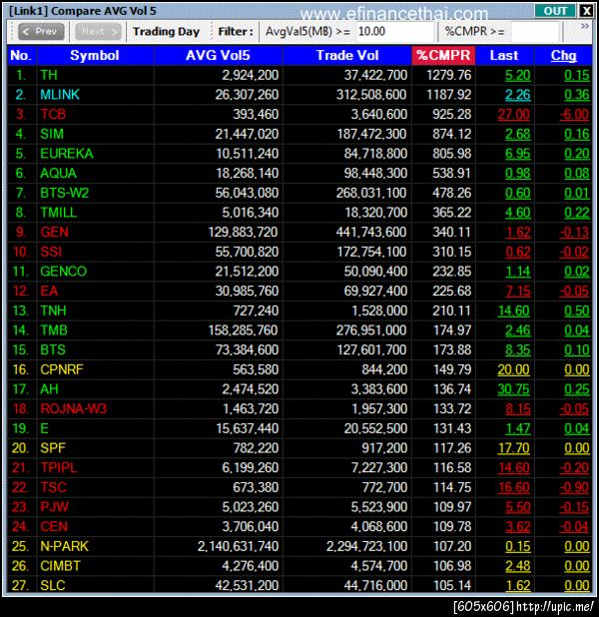Viewport: 599px width, 617px height.
Task: Select the TNH symbol
Action: [53, 310]
